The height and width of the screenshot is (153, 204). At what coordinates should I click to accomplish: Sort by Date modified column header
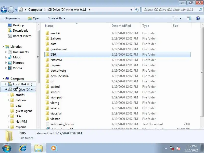121,26
